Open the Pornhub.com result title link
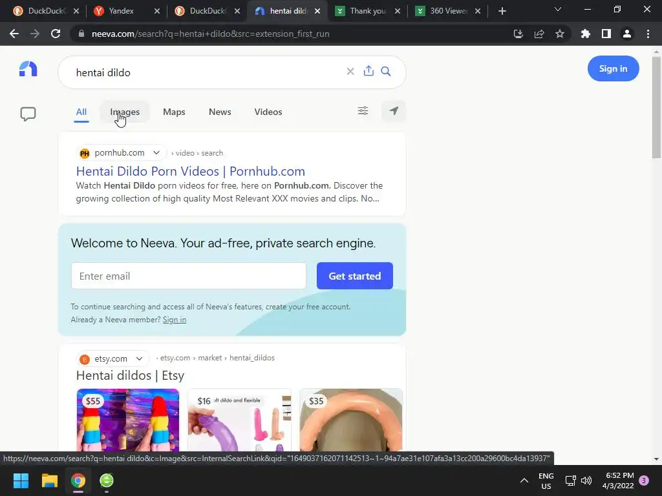The image size is (662, 496). click(191, 171)
